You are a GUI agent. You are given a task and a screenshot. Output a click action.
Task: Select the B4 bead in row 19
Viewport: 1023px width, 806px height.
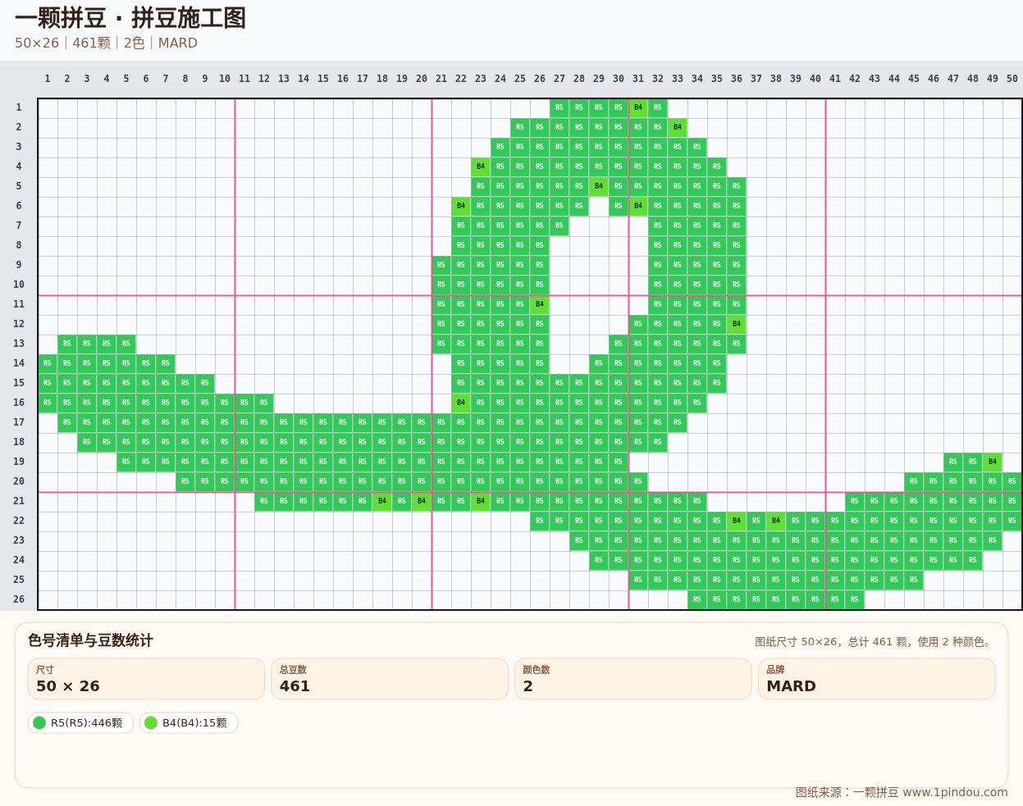(x=993, y=462)
